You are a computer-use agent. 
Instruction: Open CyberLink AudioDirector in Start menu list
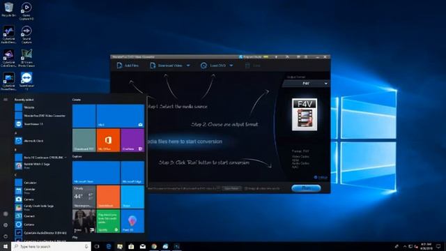pyautogui.click(x=41, y=232)
